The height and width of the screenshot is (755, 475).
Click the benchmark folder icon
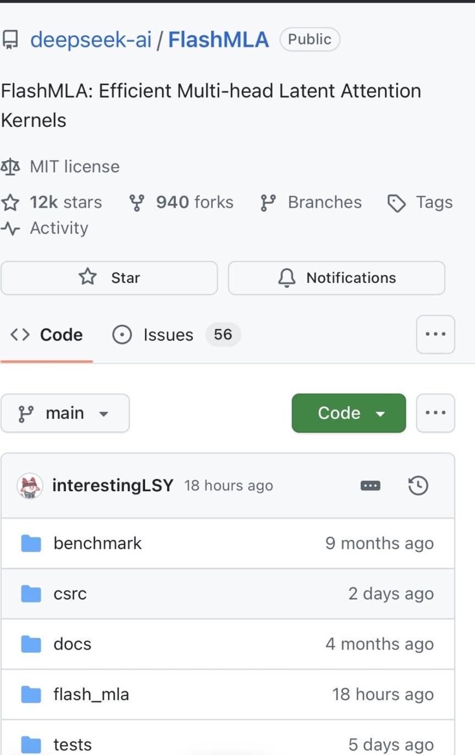(31, 543)
